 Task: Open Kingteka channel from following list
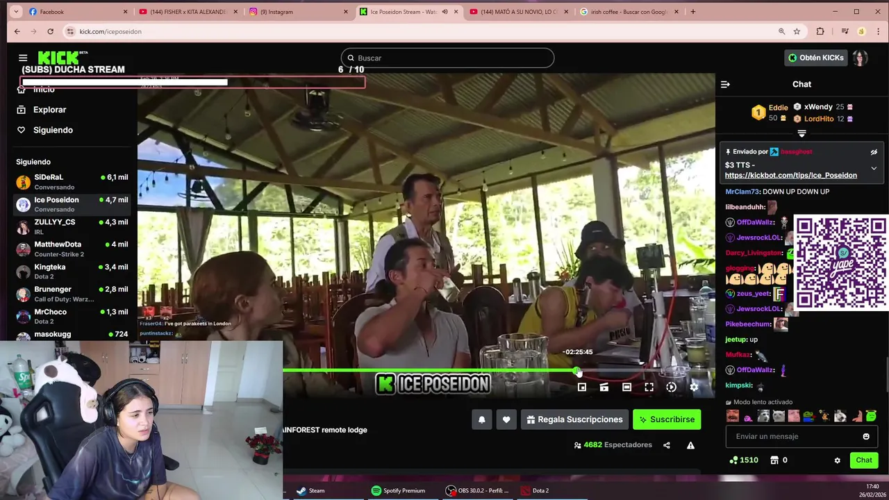point(72,272)
